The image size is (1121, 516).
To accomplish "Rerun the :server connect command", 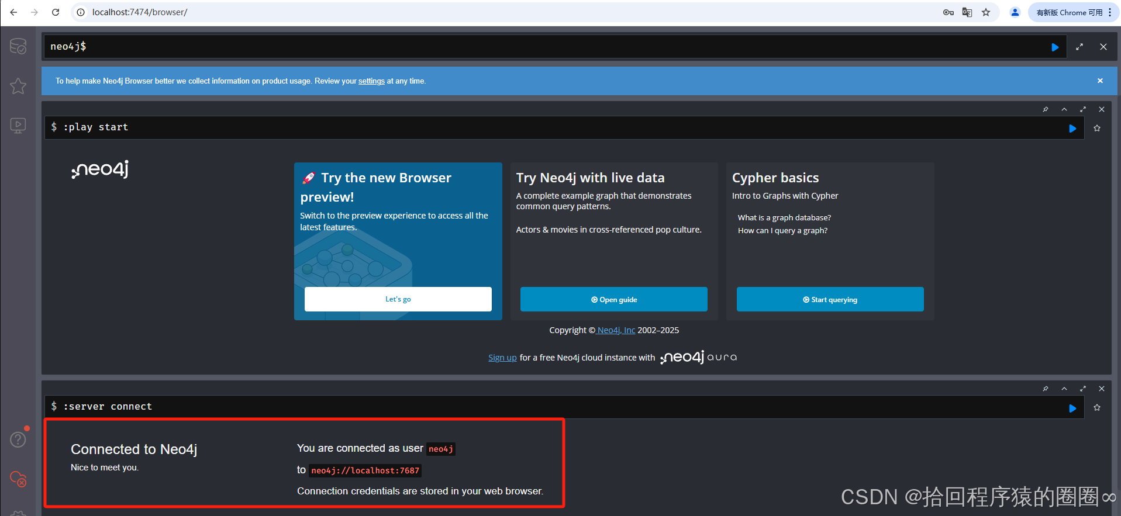I will [x=1072, y=408].
